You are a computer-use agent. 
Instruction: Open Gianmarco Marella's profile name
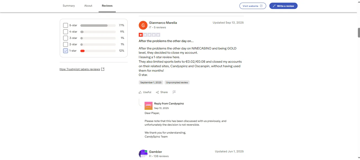coord(163,23)
